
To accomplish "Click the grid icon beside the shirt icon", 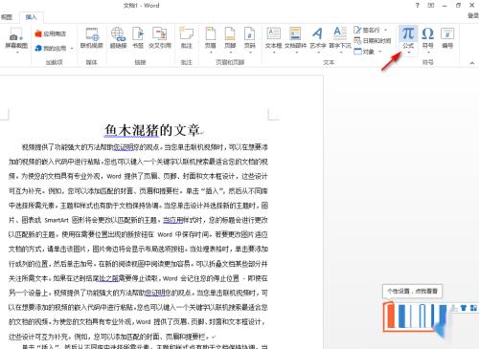I will (x=473, y=308).
